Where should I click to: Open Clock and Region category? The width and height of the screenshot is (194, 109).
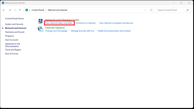click(x=13, y=50)
